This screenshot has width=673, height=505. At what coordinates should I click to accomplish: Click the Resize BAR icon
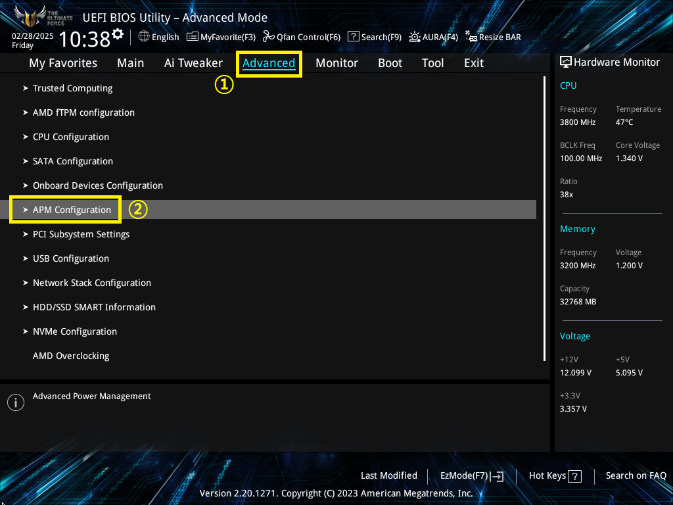point(471,37)
